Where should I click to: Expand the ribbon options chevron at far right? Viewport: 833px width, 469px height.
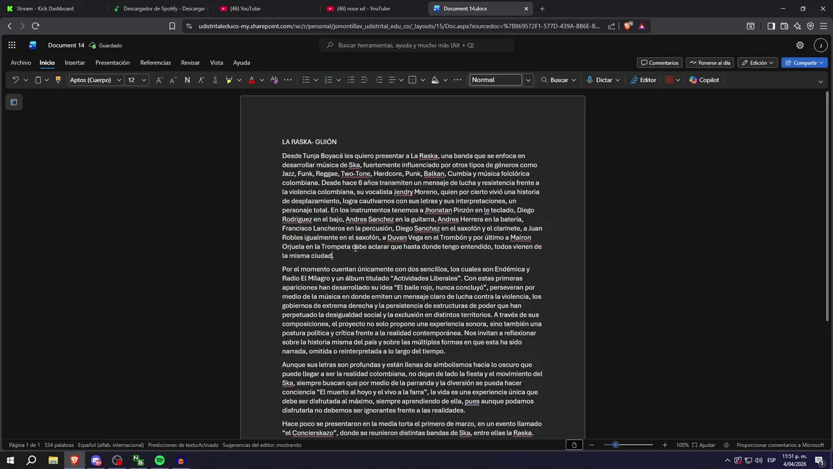click(821, 81)
